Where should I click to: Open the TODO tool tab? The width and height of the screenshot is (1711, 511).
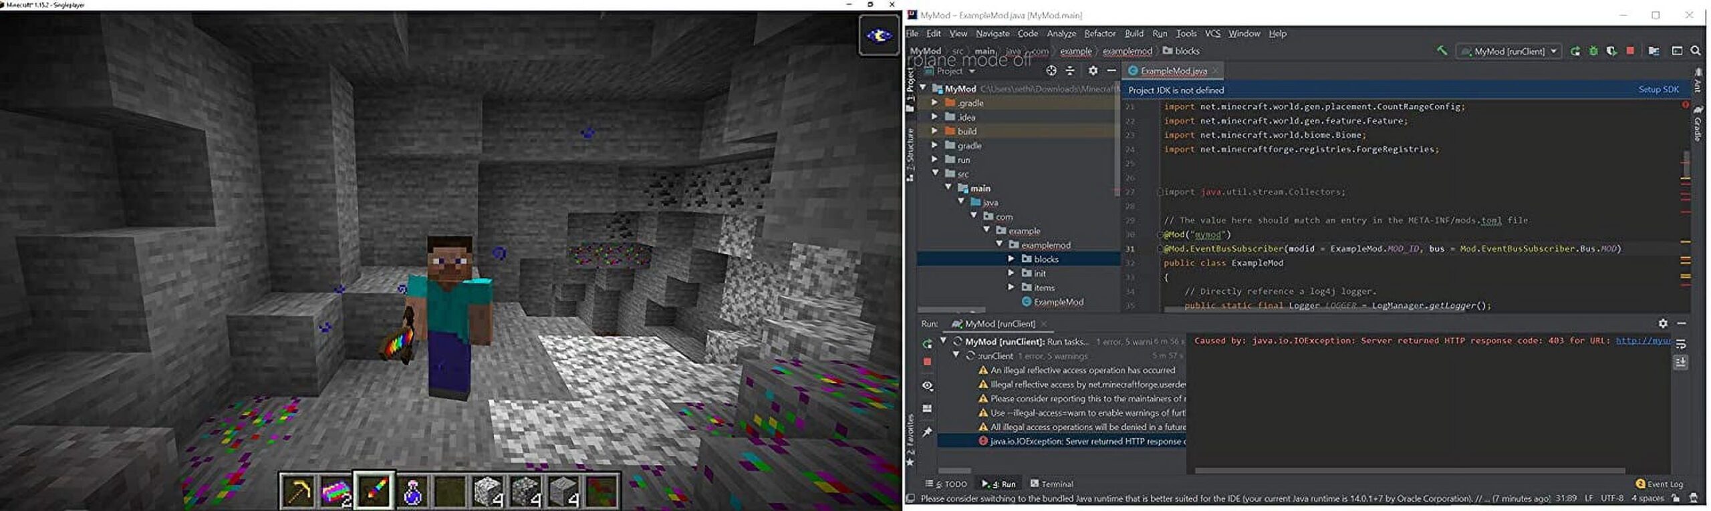click(946, 484)
